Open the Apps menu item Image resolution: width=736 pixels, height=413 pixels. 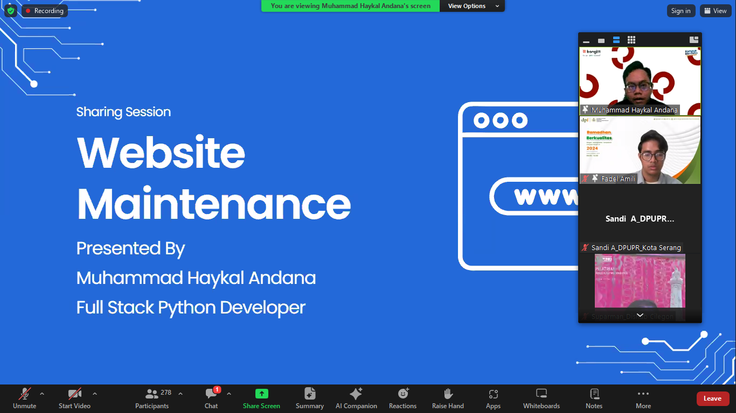point(493,398)
